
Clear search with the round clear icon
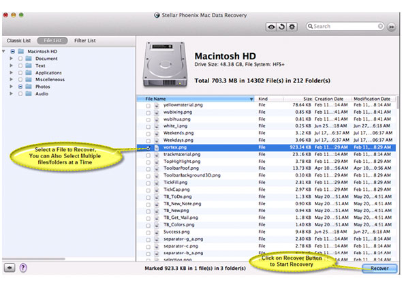pyautogui.click(x=380, y=26)
